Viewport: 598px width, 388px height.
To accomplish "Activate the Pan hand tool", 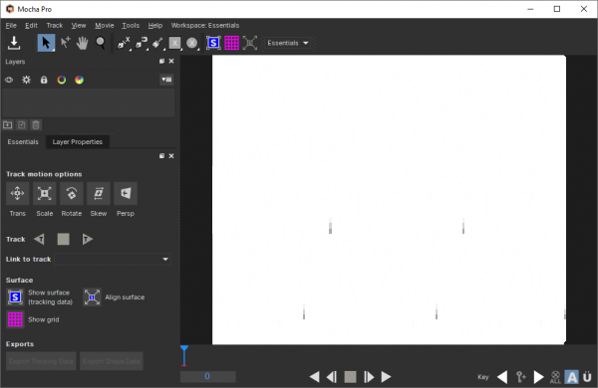I will click(x=82, y=43).
